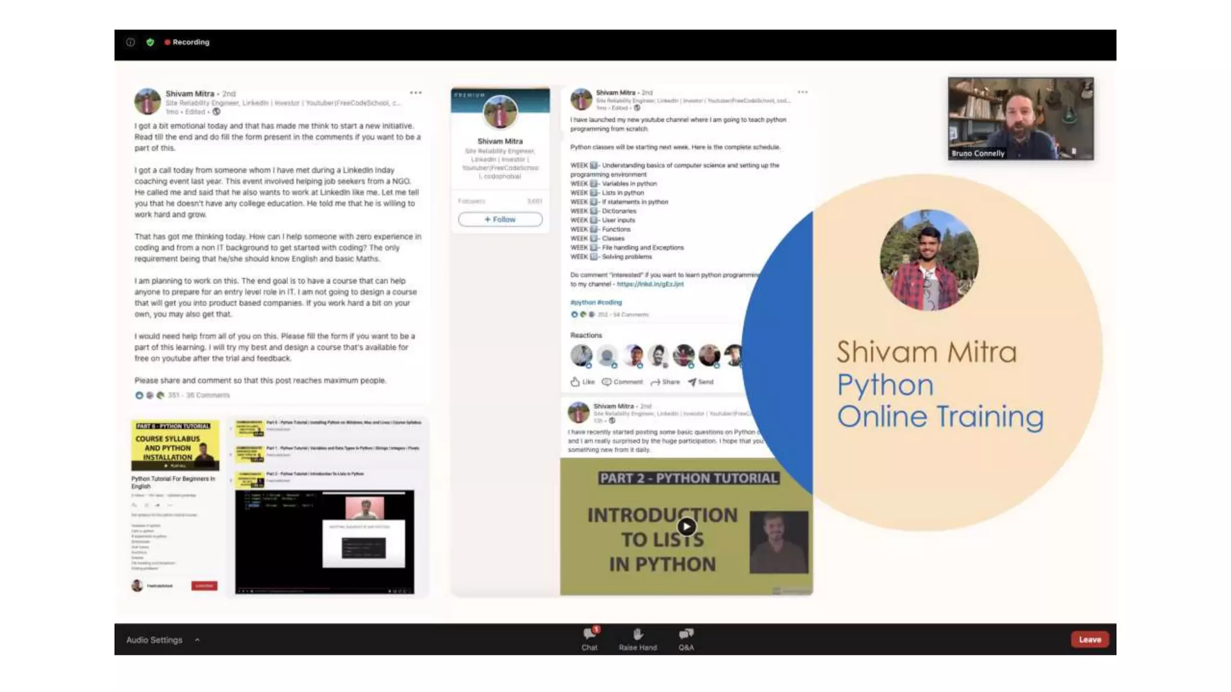Click the '54 Comments' count on the schedule post
The height and width of the screenshot is (692, 1231).
point(631,315)
